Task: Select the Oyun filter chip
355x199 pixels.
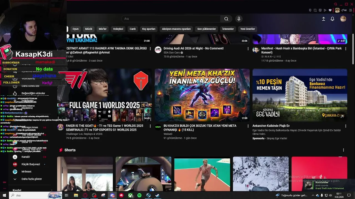Action: 75,29
